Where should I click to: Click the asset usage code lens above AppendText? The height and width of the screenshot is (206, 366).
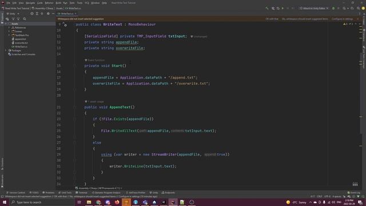pyautogui.click(x=94, y=102)
